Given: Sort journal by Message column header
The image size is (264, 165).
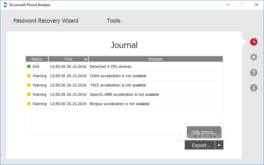Looking at the screenshot, I should 156,59.
